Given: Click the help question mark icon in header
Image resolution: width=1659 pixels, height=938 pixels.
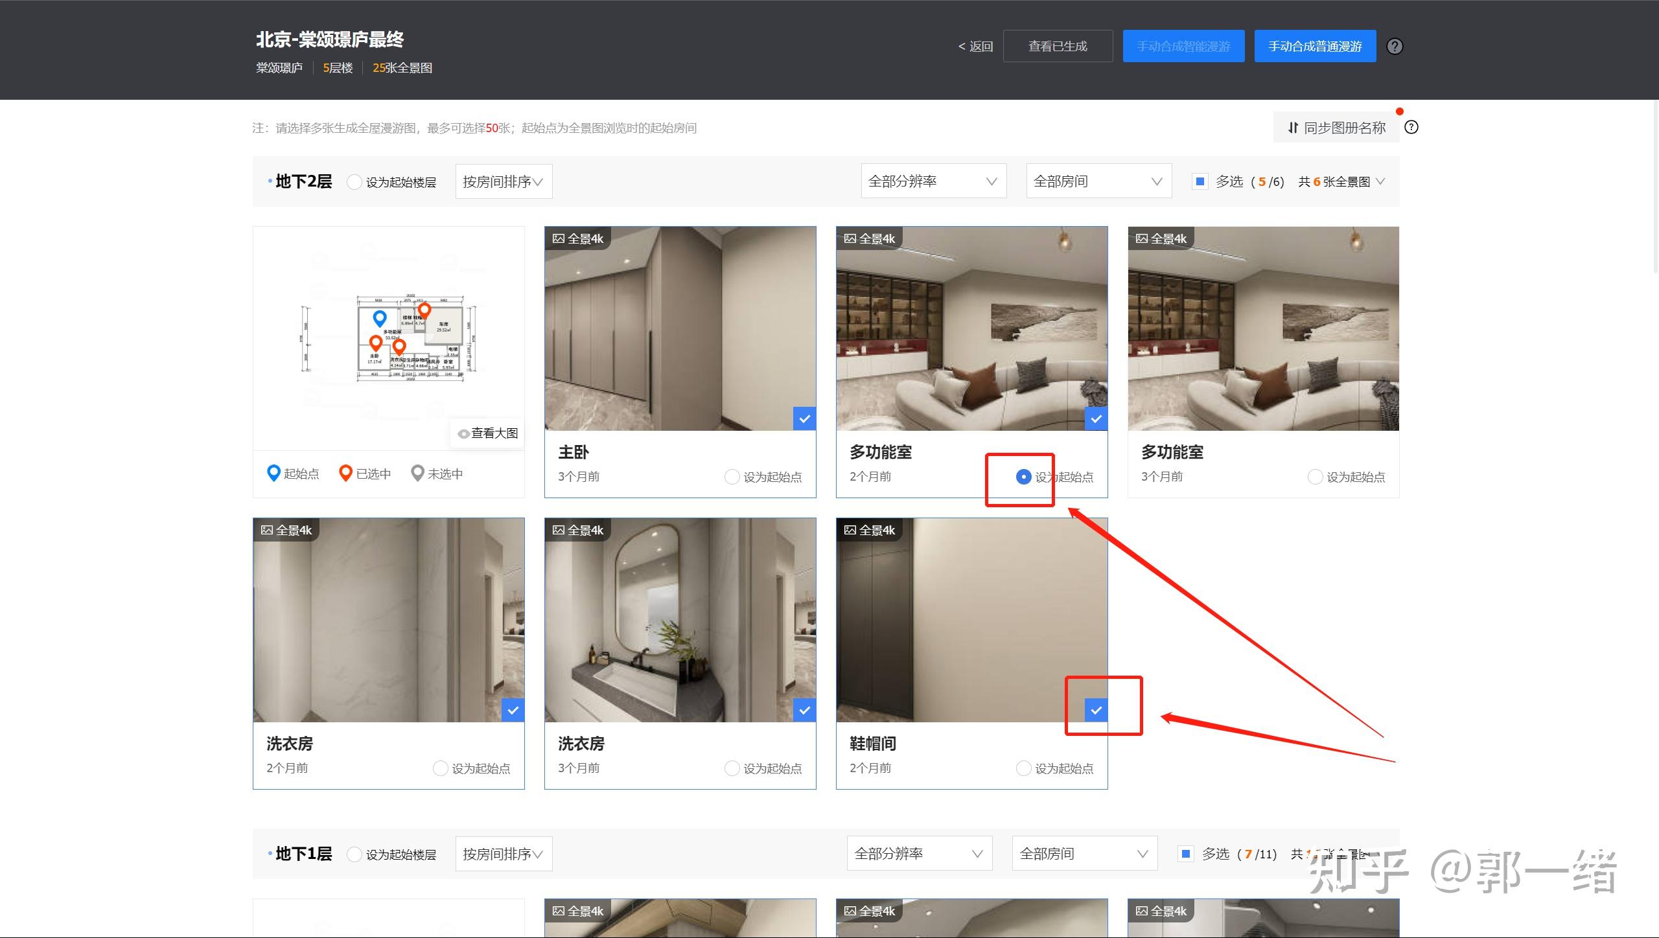Looking at the screenshot, I should 1395,47.
